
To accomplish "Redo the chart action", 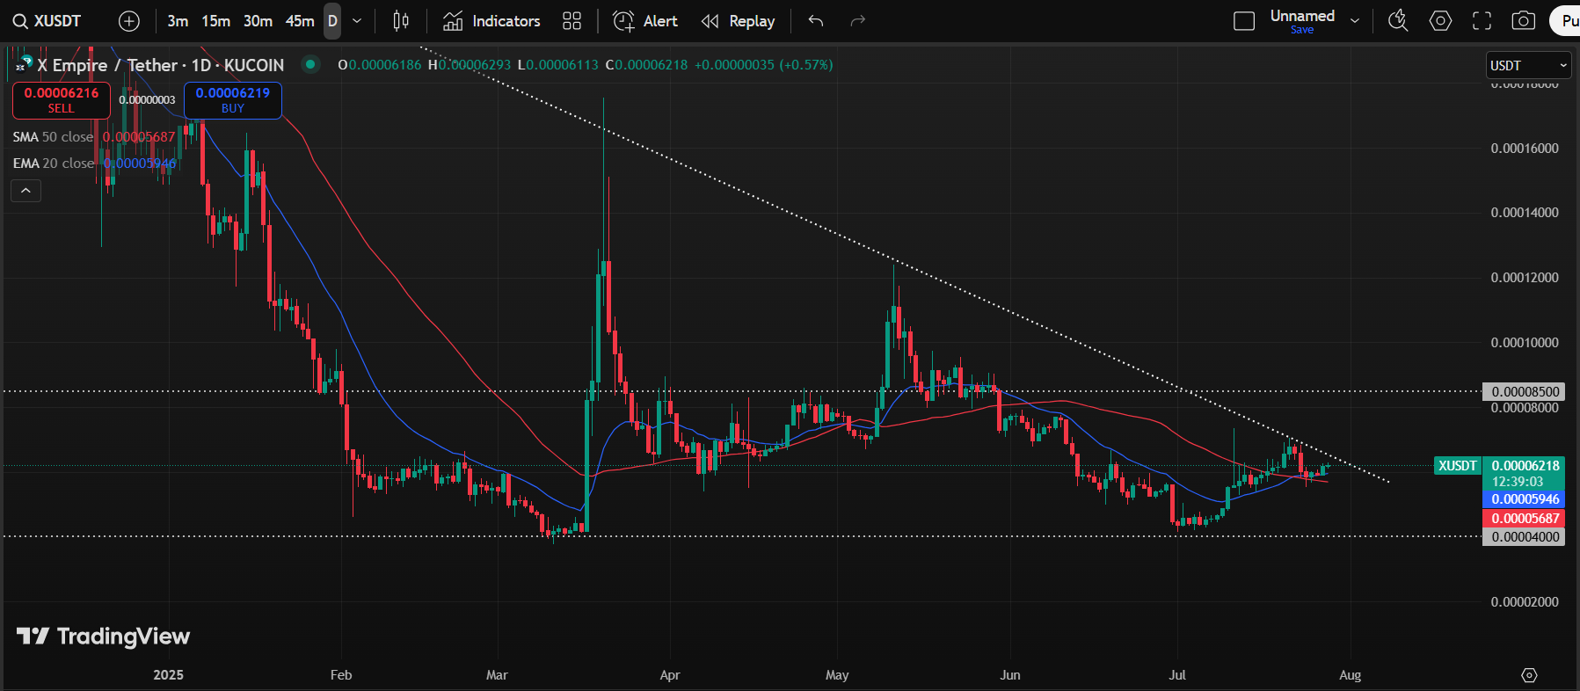I will pos(858,21).
